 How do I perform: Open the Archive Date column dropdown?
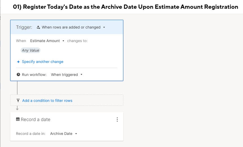(x=64, y=133)
